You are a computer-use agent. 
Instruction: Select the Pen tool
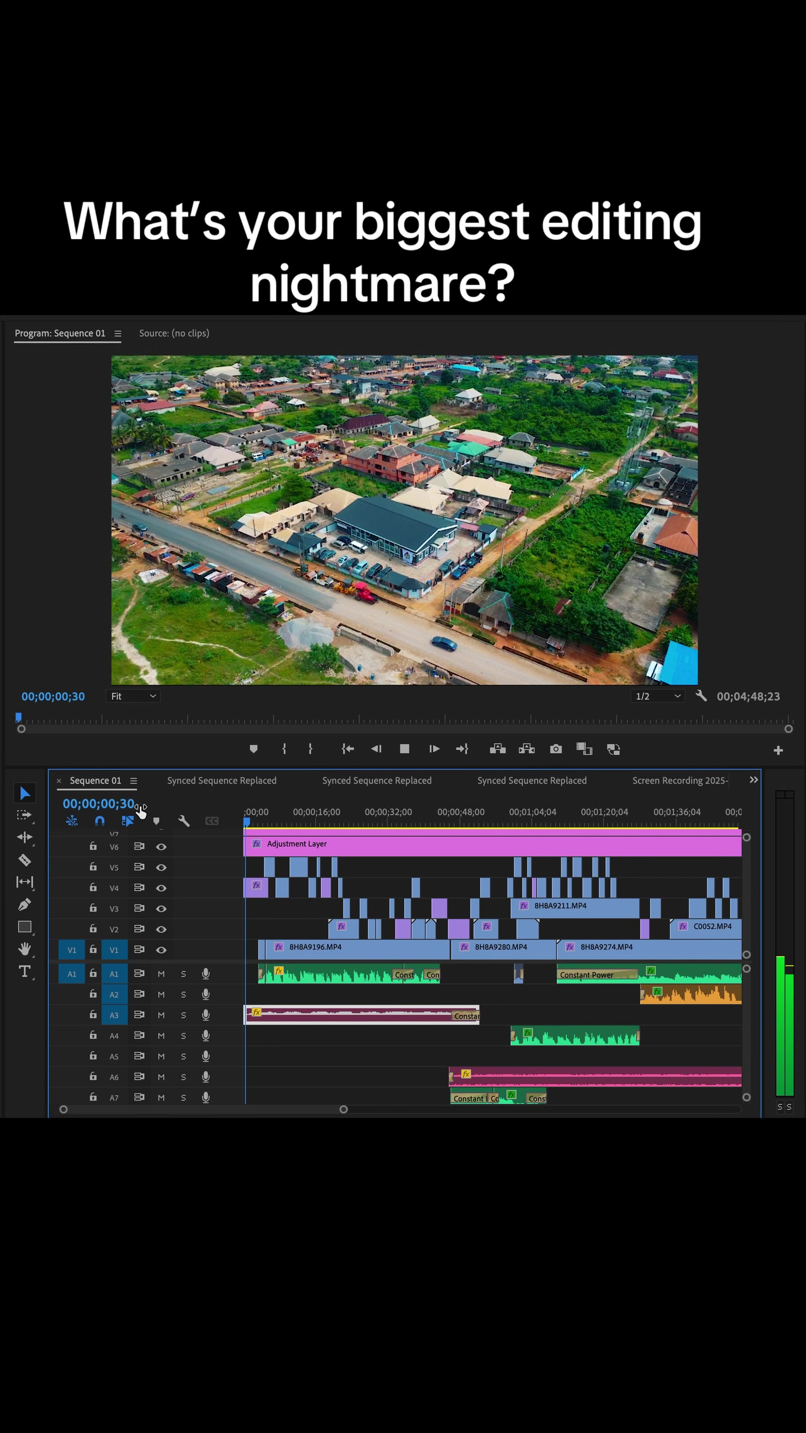click(x=24, y=905)
